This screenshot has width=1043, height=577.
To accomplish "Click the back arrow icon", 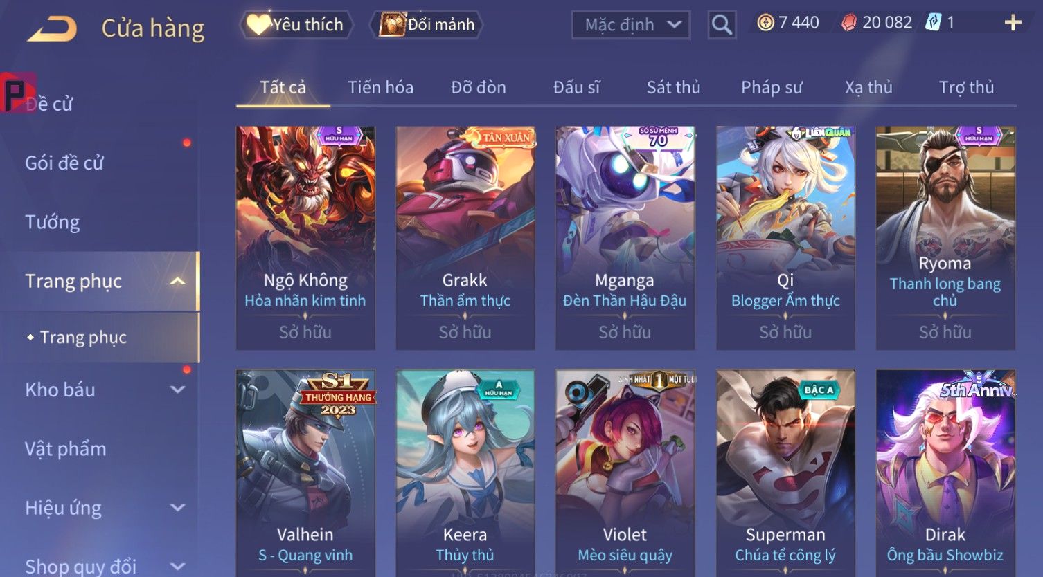I will tap(53, 29).
